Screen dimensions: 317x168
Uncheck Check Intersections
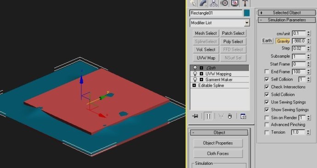click(x=267, y=87)
